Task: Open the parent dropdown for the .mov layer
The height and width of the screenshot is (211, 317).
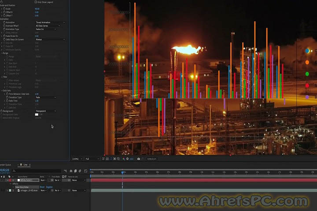Action: point(79,190)
